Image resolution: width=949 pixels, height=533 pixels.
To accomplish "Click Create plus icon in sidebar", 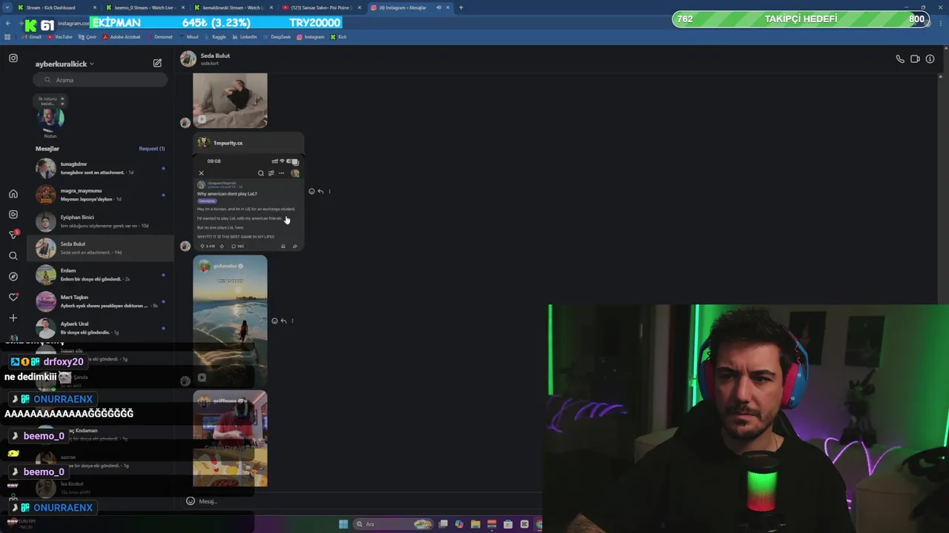I will click(x=13, y=318).
